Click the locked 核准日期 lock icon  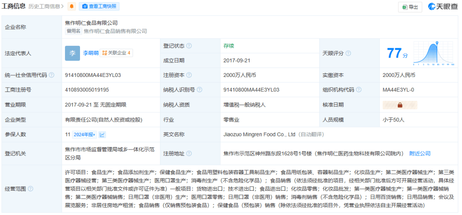click(x=400, y=105)
